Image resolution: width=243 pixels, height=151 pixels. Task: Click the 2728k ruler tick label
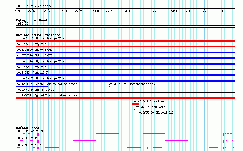tap(64, 11)
